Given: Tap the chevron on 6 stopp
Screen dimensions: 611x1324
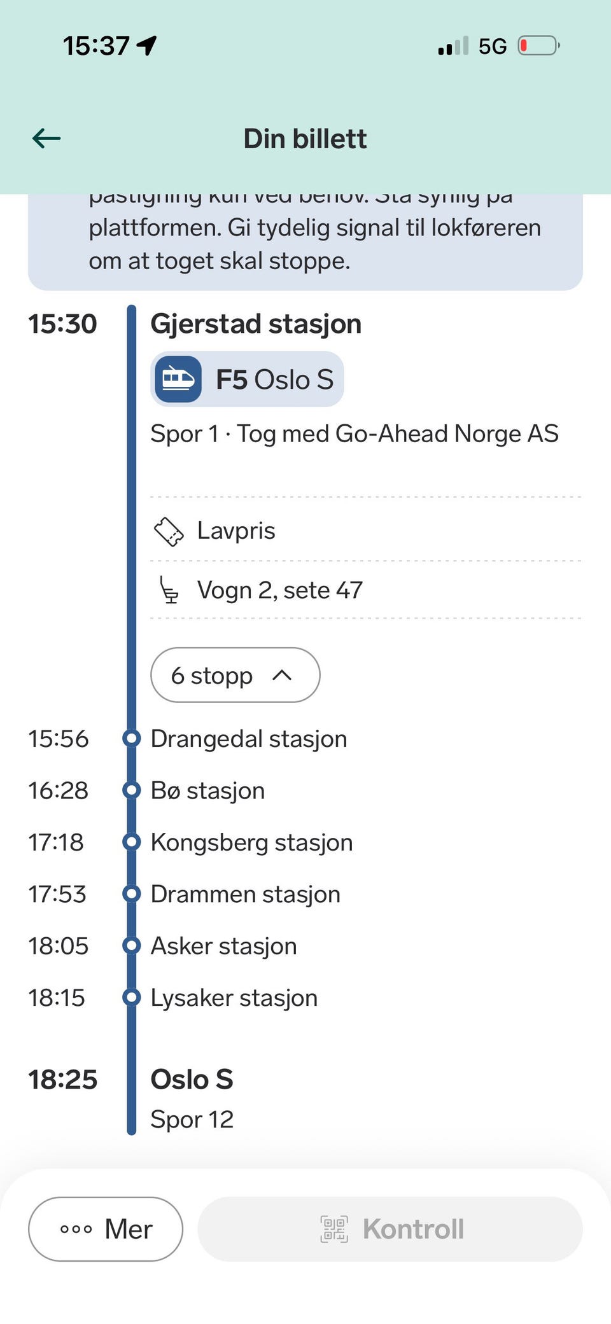Looking at the screenshot, I should click(x=282, y=675).
